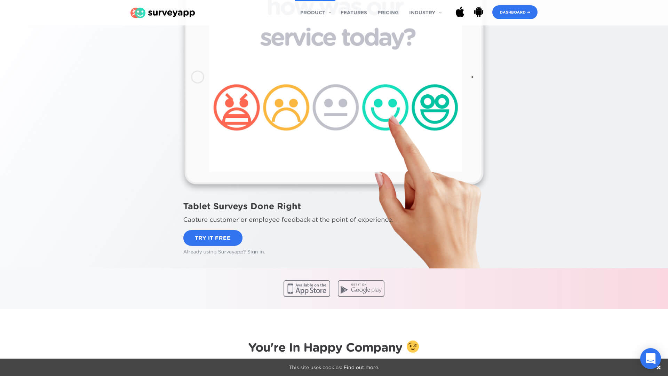Open FEATURES navigation menu item
The height and width of the screenshot is (376, 668).
(354, 13)
